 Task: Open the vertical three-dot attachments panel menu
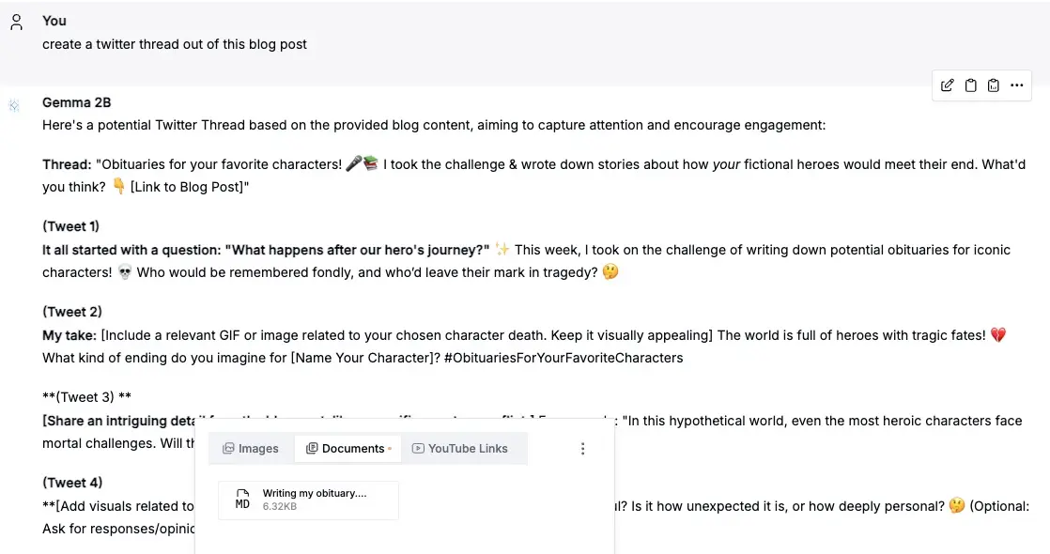click(x=582, y=449)
